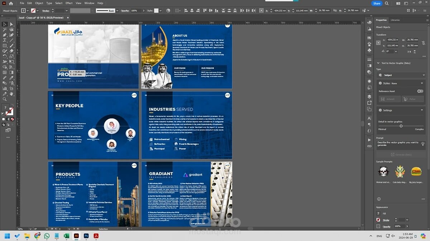Select the Direct Selection tool (white arrow)

(11, 24)
